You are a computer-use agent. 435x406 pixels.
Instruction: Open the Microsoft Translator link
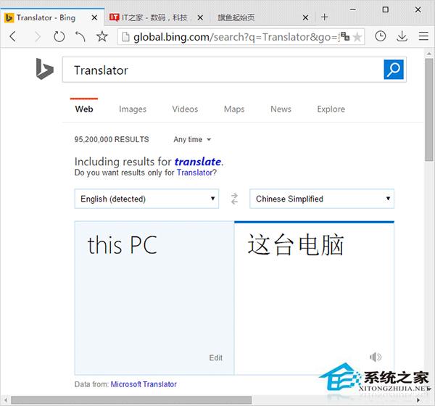click(x=144, y=384)
